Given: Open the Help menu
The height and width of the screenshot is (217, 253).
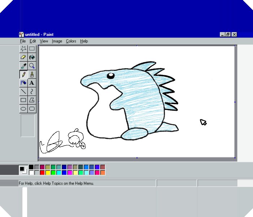Looking at the screenshot, I should [84, 41].
